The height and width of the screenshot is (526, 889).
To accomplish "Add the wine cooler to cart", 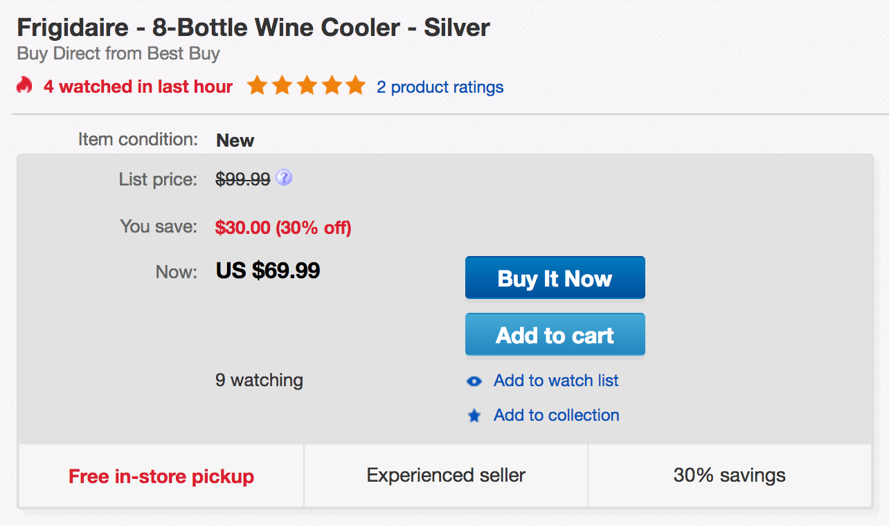I will click(x=555, y=334).
